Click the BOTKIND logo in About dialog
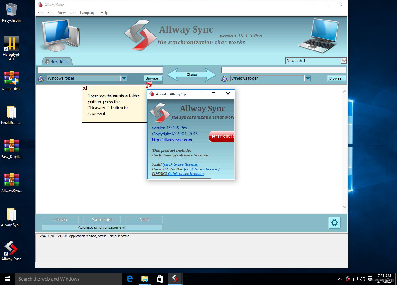The image size is (397, 285). pyautogui.click(x=221, y=137)
